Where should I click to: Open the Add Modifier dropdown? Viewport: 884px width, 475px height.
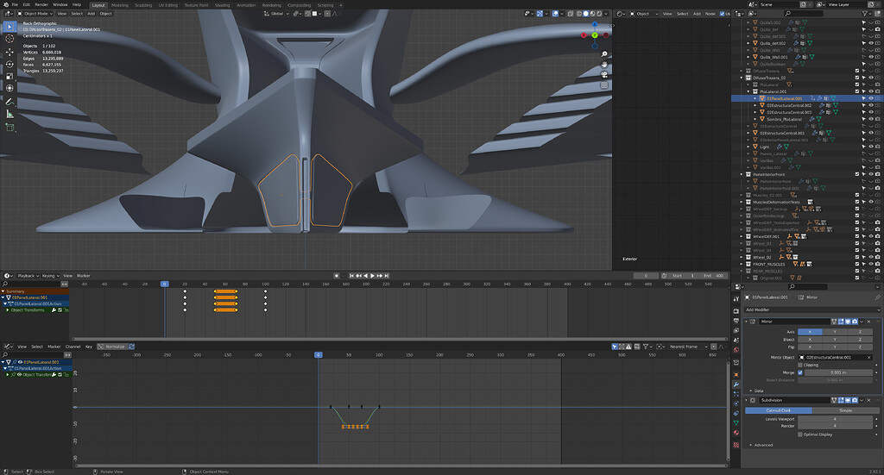point(811,310)
